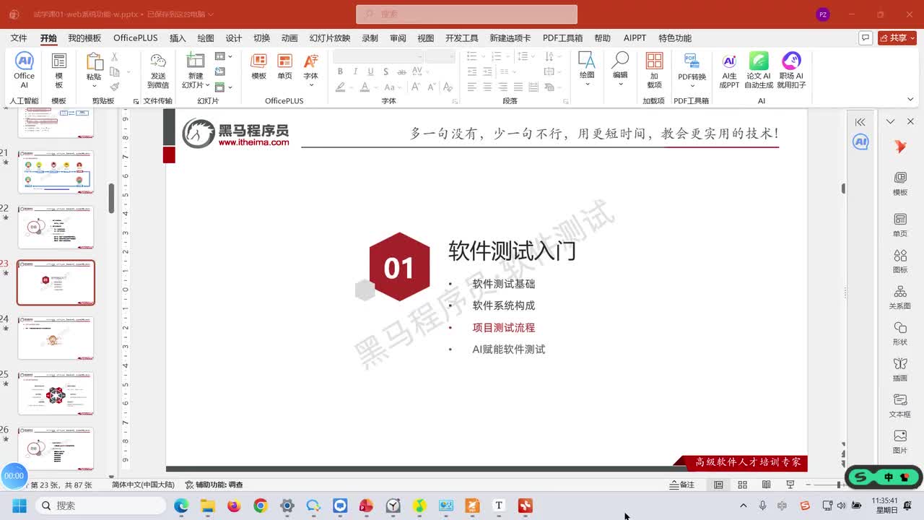Expand the PDF转换 dropdown
The image size is (924, 520).
click(x=692, y=86)
